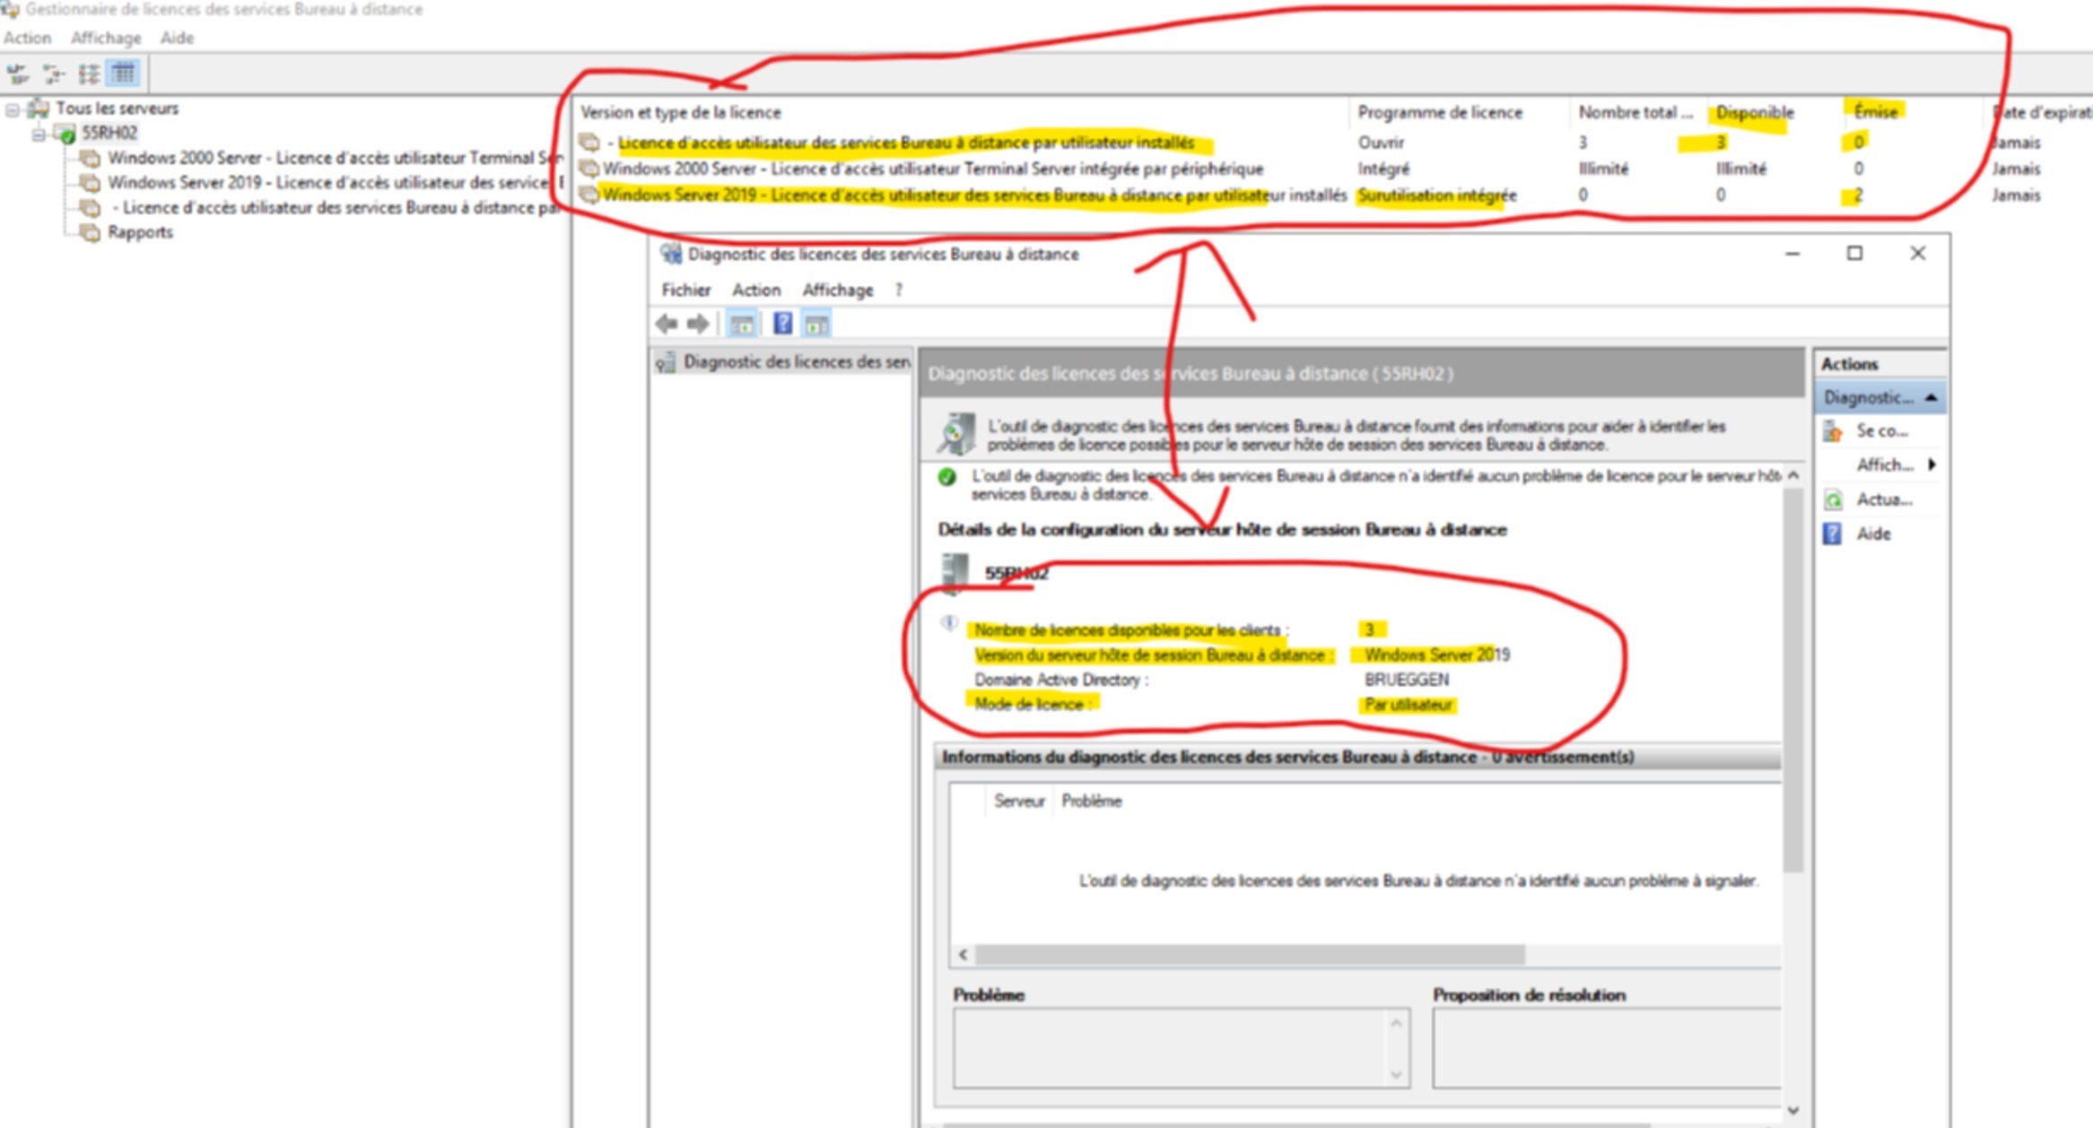Collapse the Diagnostic section in the Actions pane
Viewport: 2093px width, 1128px height.
coord(1931,397)
